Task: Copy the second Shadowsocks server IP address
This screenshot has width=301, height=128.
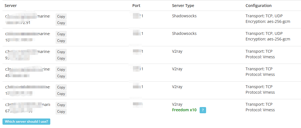Action: tap(61, 41)
